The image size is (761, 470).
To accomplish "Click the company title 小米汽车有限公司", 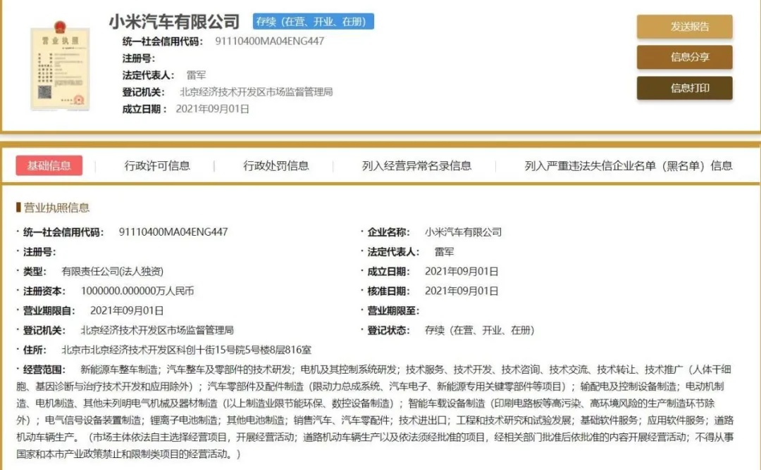I will (174, 22).
